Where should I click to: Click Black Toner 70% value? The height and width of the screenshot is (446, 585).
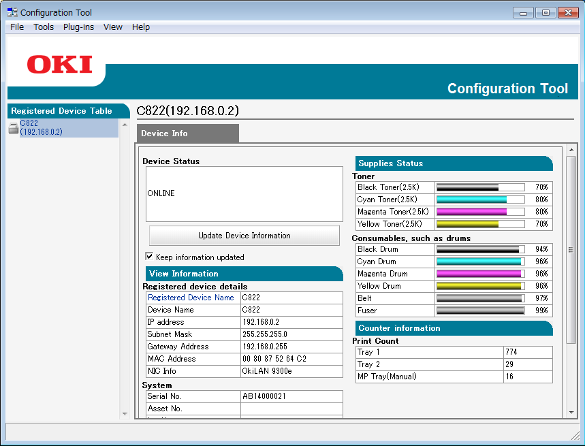pyautogui.click(x=541, y=187)
